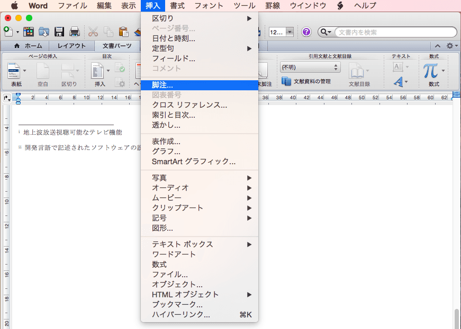
Task: Click endnote text 地上波放送視聴可能なテレビ機能
Action: (x=73, y=133)
